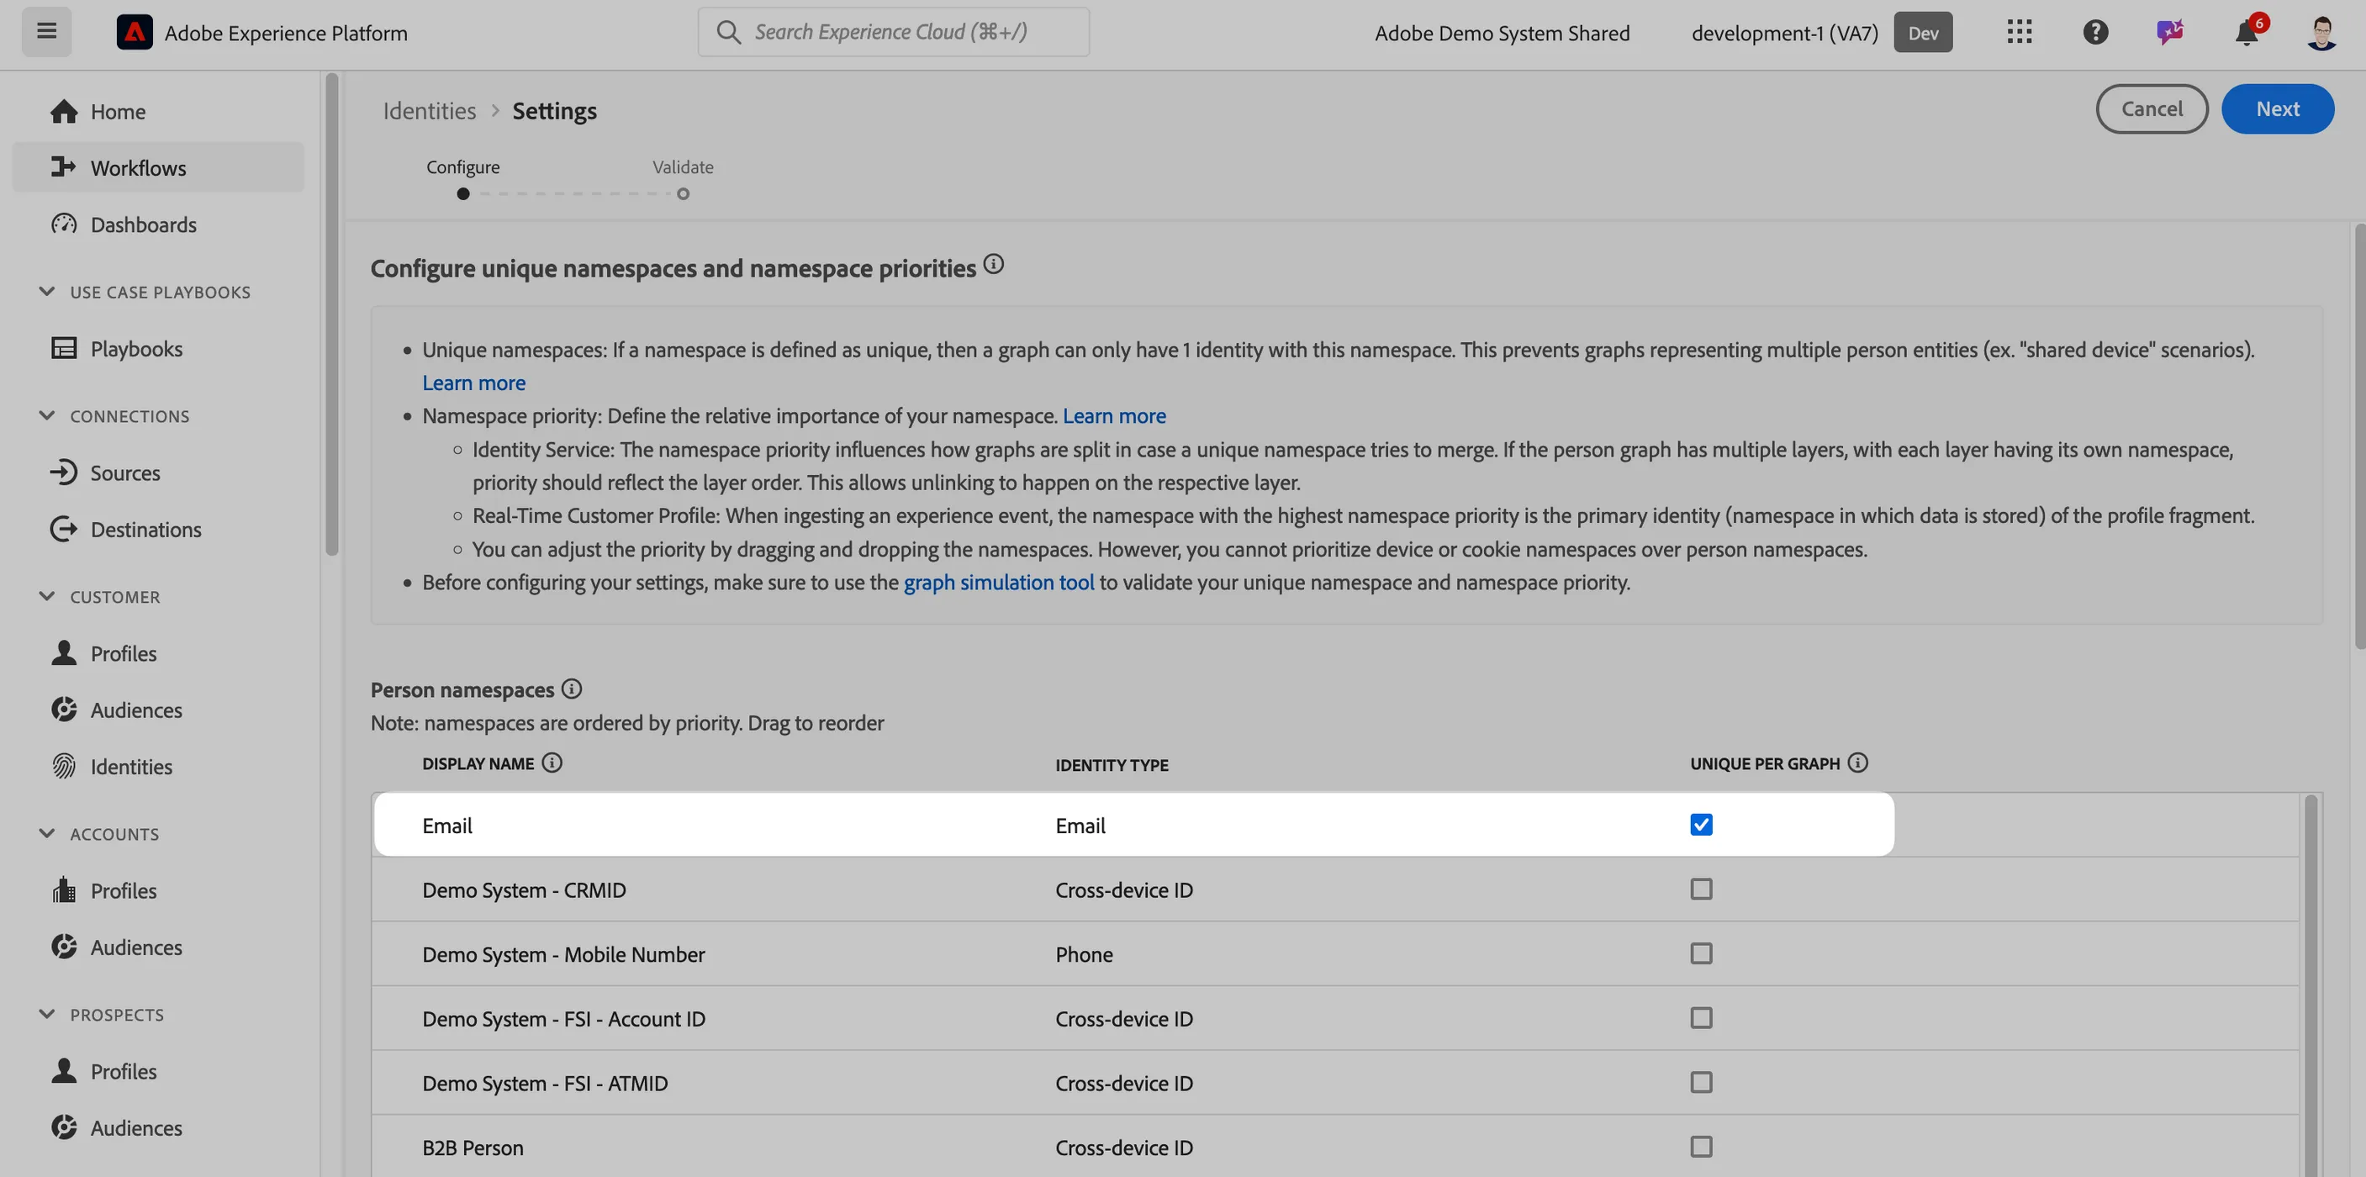The height and width of the screenshot is (1177, 2366).
Task: Click the info icon beside the page heading
Action: pos(993,265)
